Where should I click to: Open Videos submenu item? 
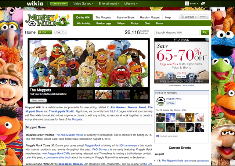point(121,24)
